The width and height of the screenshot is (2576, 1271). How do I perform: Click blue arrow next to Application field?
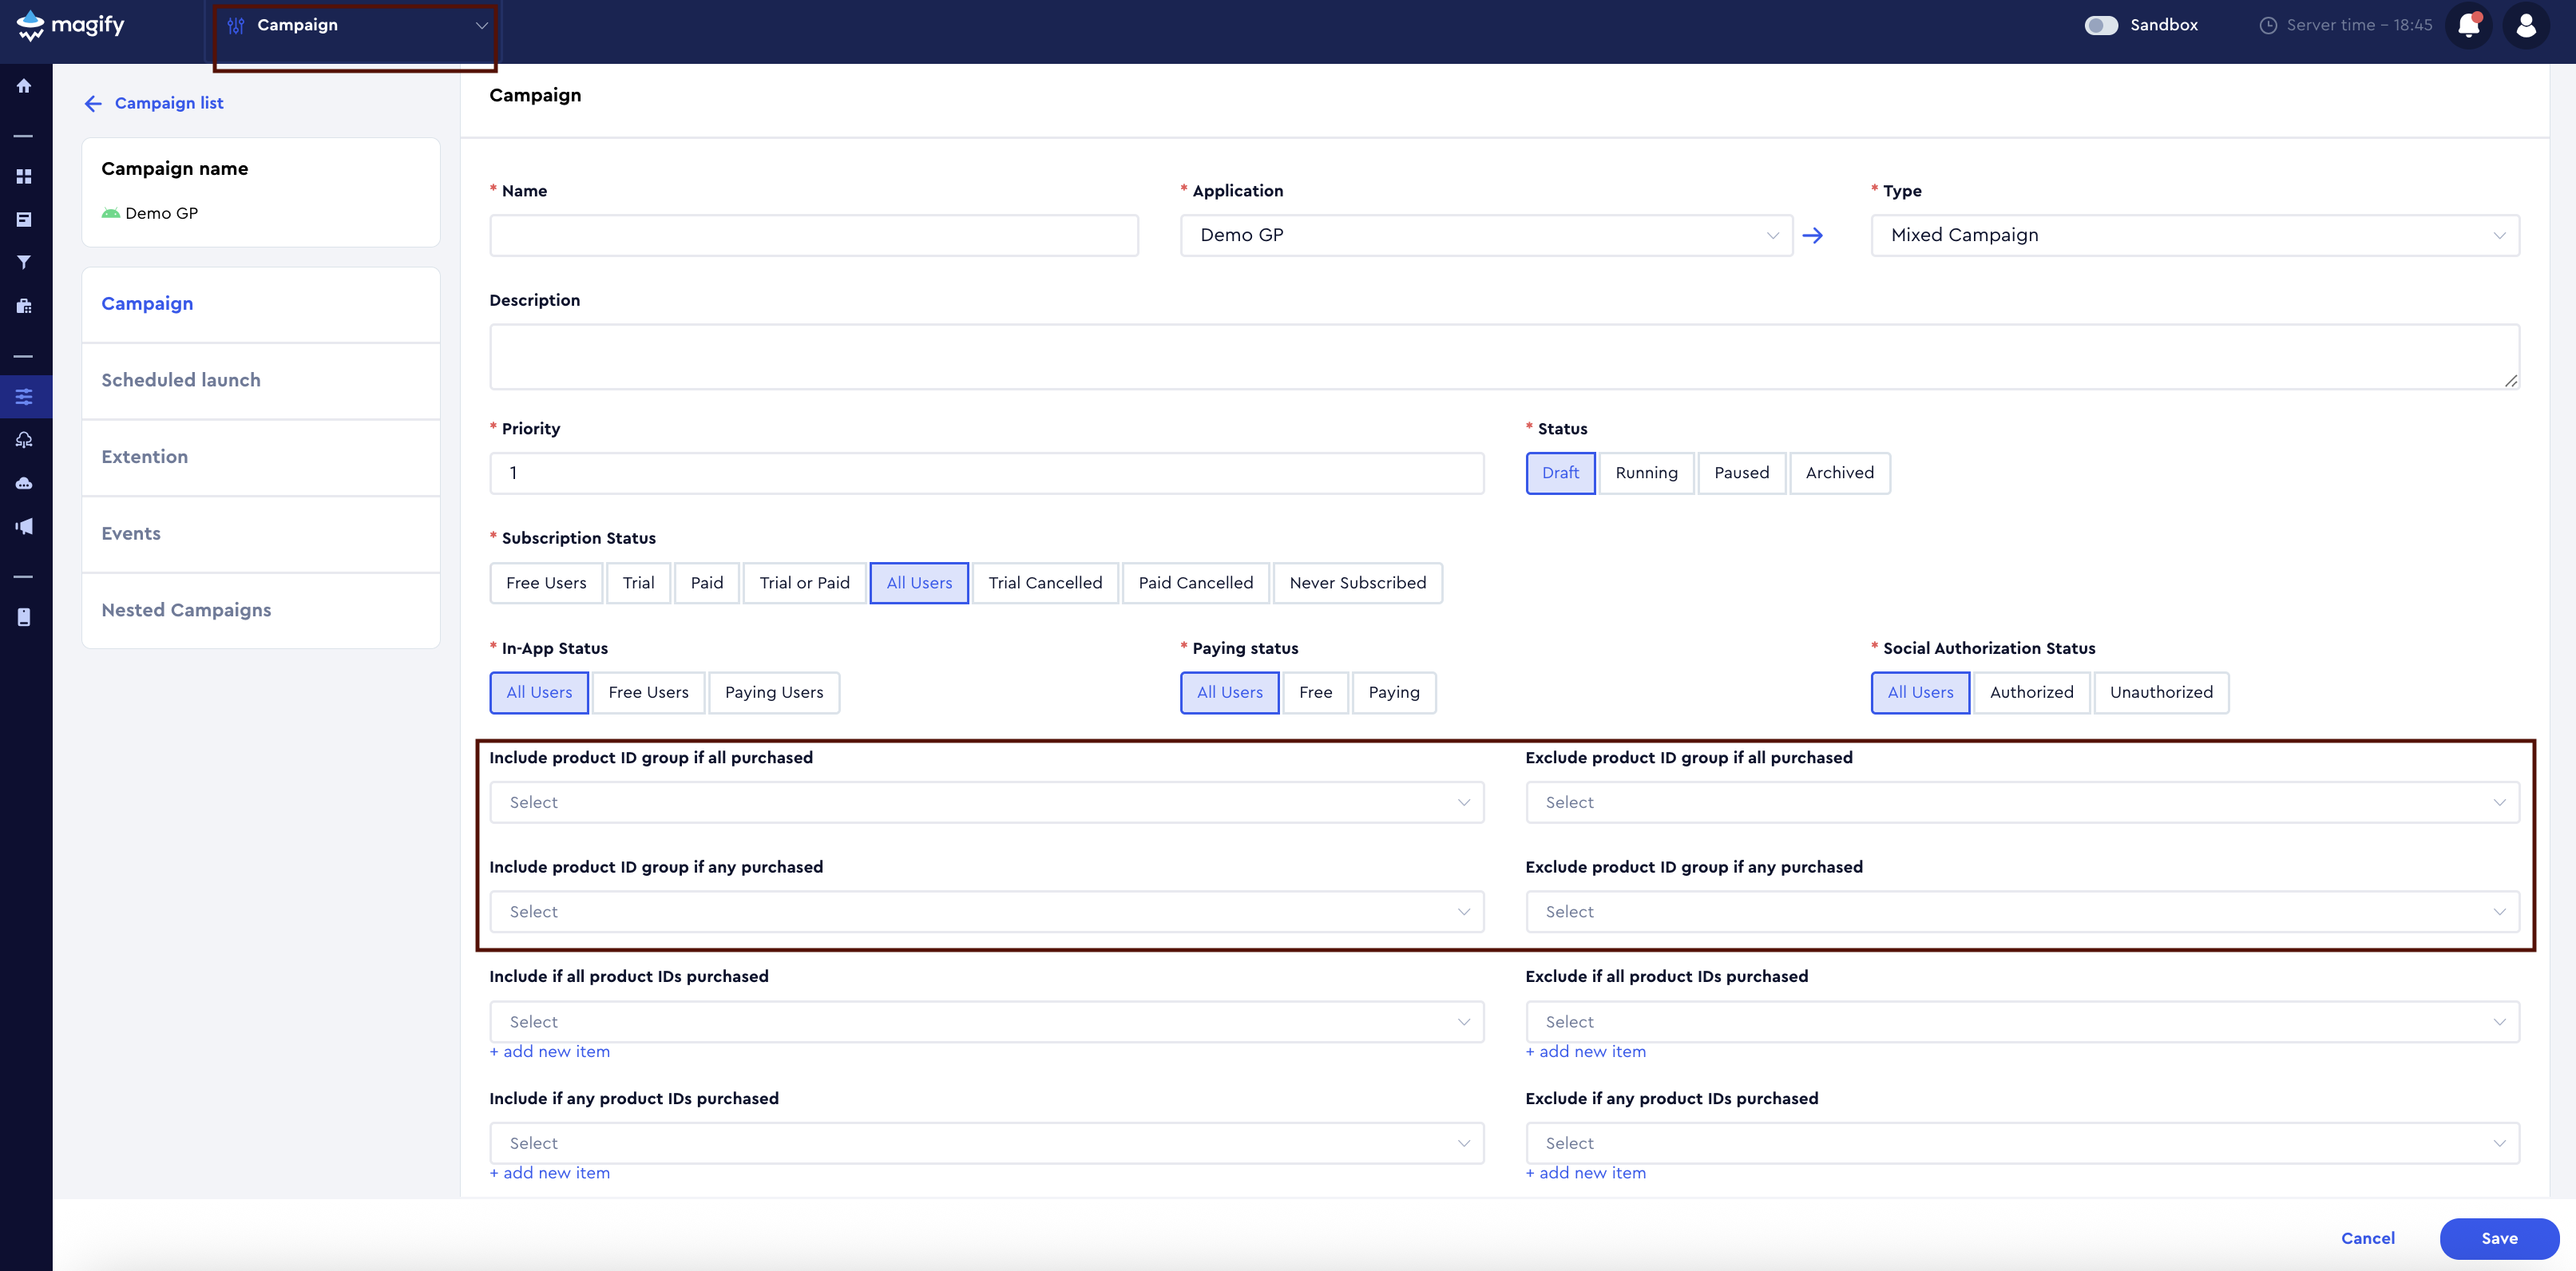1812,236
